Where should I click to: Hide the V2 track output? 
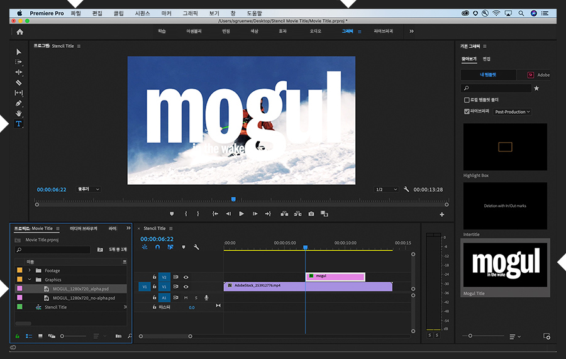pos(186,277)
